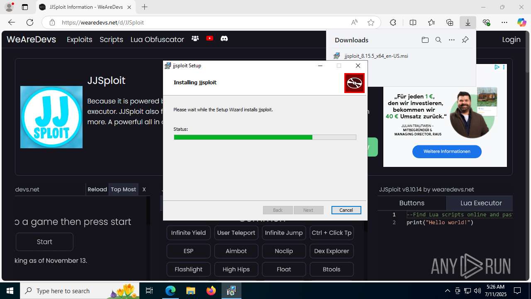Open the notification center

517,291
